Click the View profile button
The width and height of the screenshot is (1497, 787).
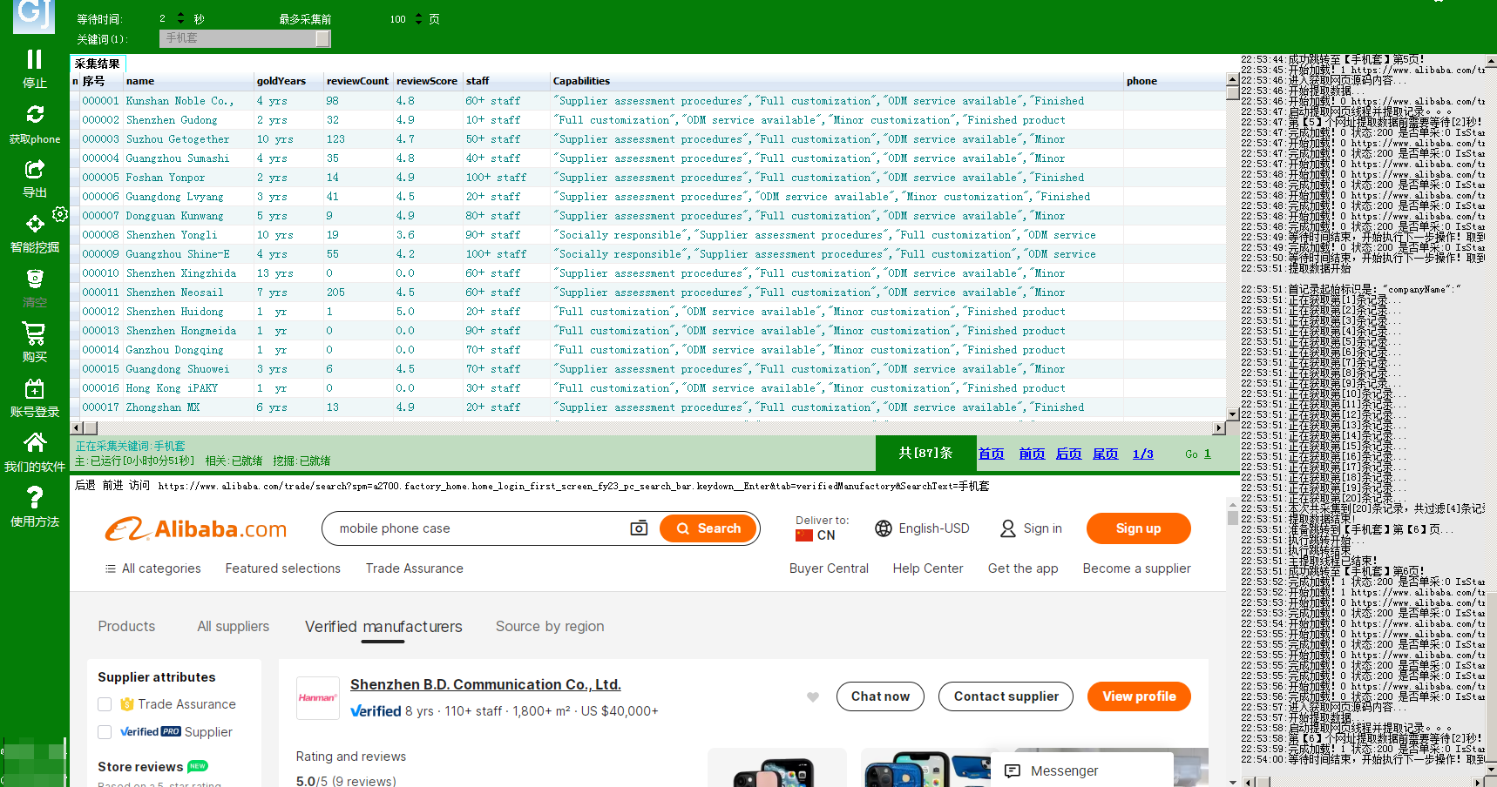point(1139,696)
